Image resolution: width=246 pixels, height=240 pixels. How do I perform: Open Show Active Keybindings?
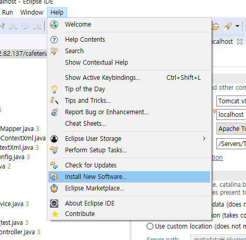(129, 78)
